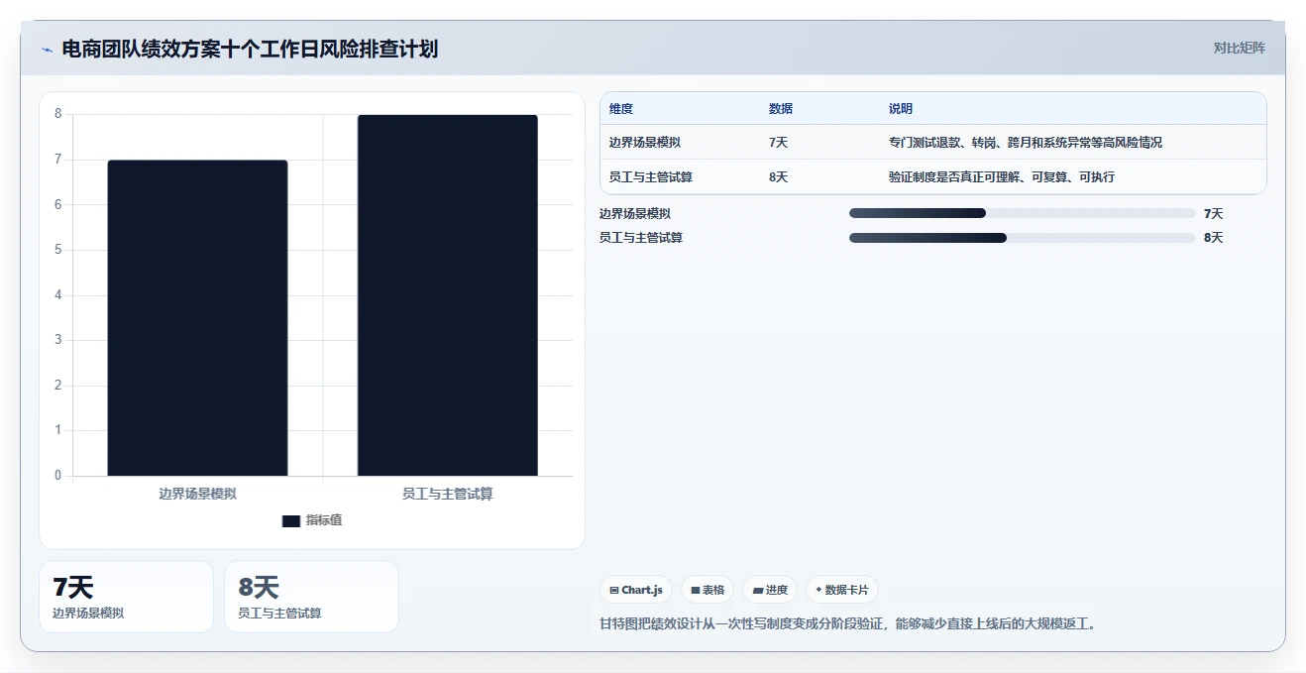1306x673 pixels.
Task: Click the 数据 column header
Action: coord(781,109)
